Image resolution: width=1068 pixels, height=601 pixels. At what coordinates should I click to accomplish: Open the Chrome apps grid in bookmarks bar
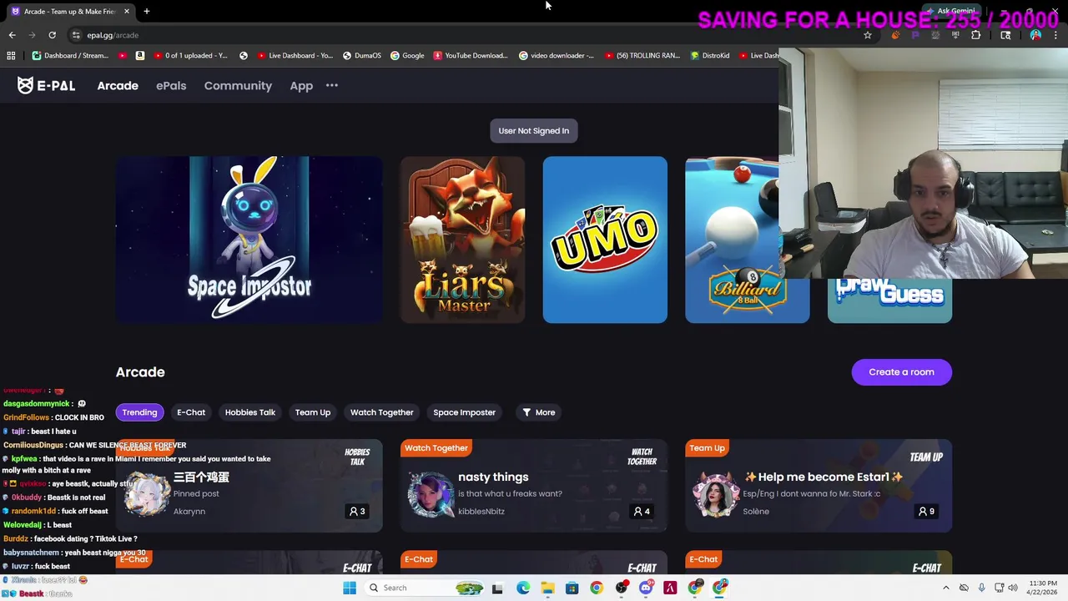pos(11,56)
